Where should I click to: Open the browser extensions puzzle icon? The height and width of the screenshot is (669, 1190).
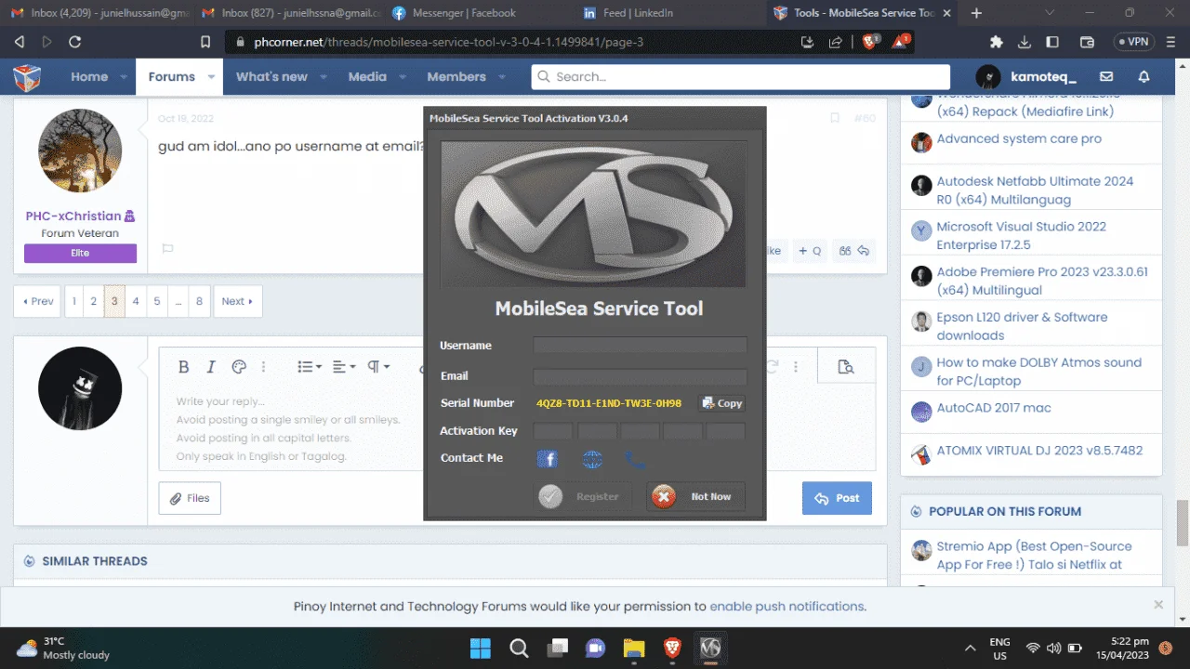point(997,42)
